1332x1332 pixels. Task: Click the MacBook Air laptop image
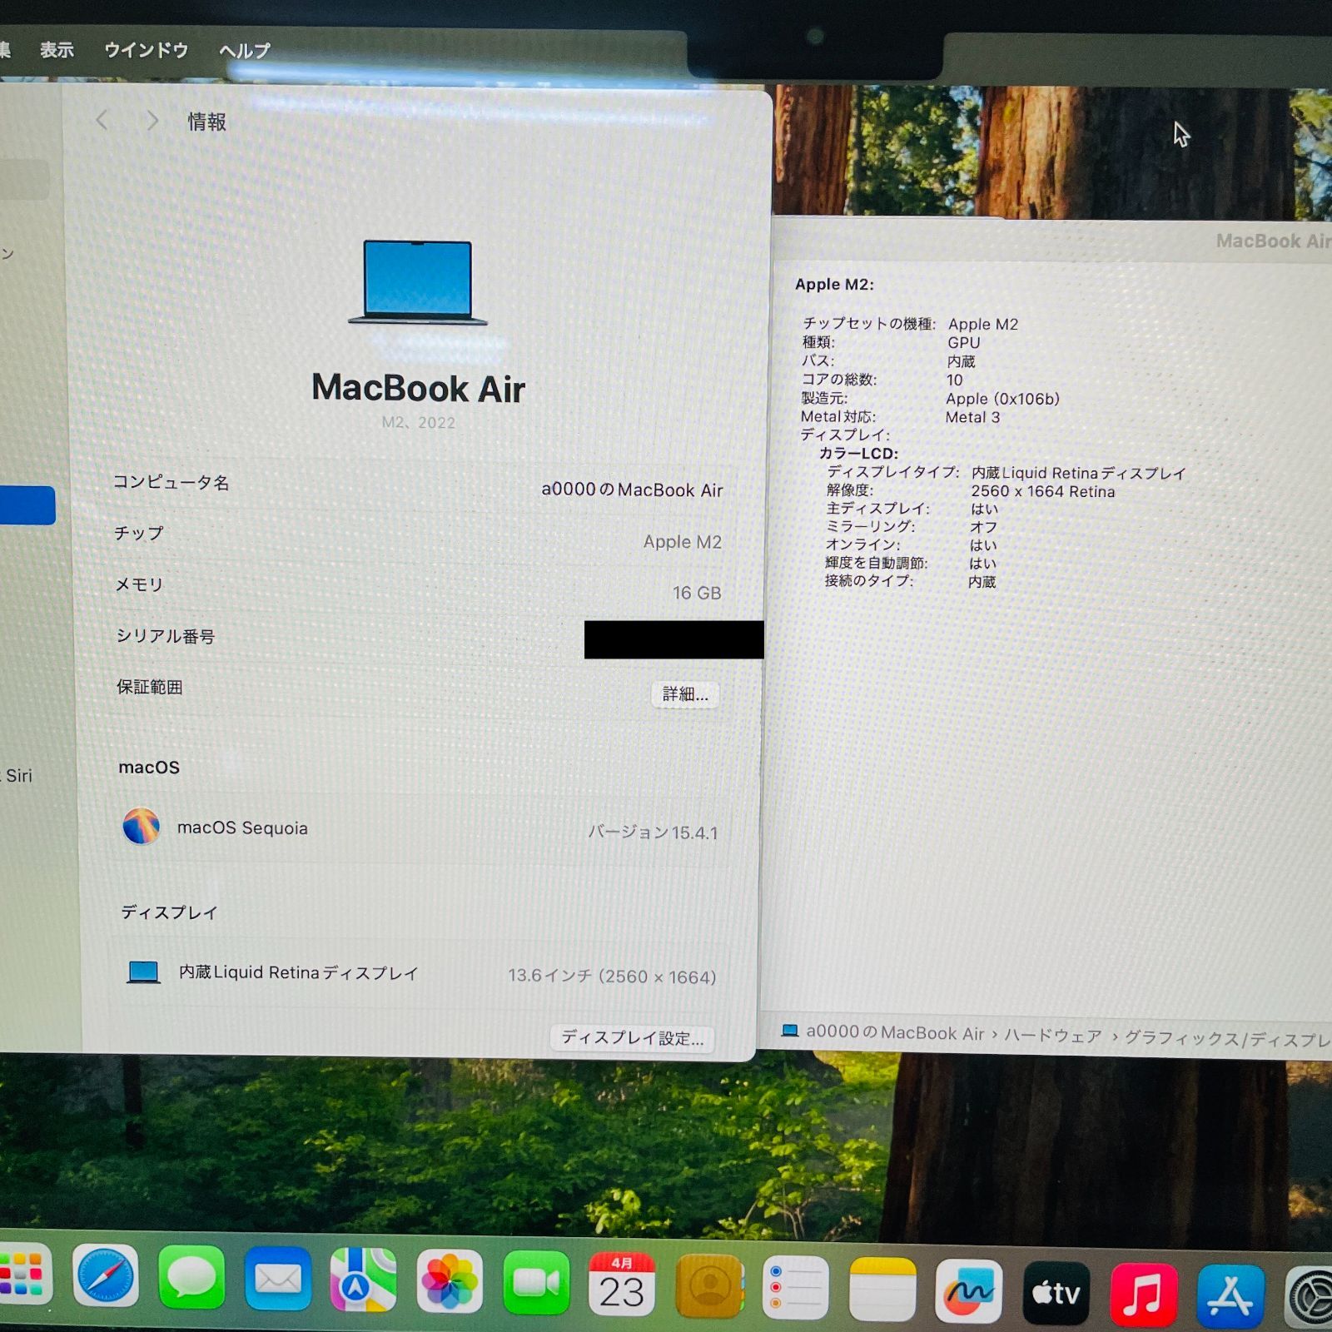coord(418,282)
